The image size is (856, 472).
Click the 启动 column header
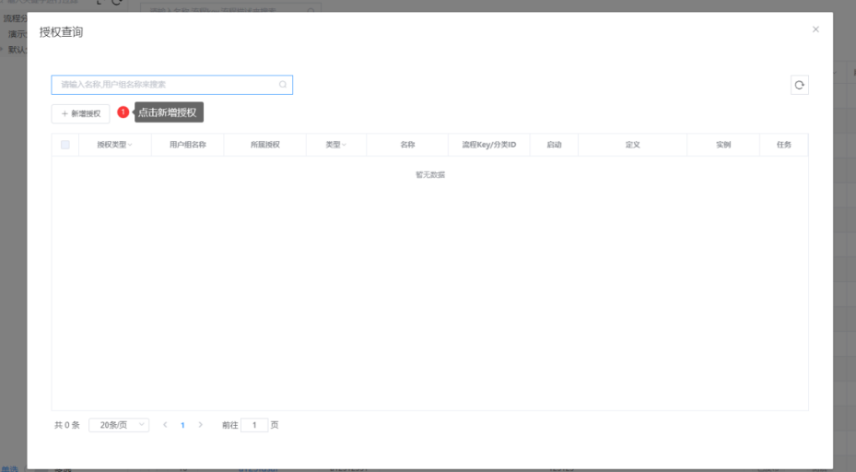[x=554, y=145]
